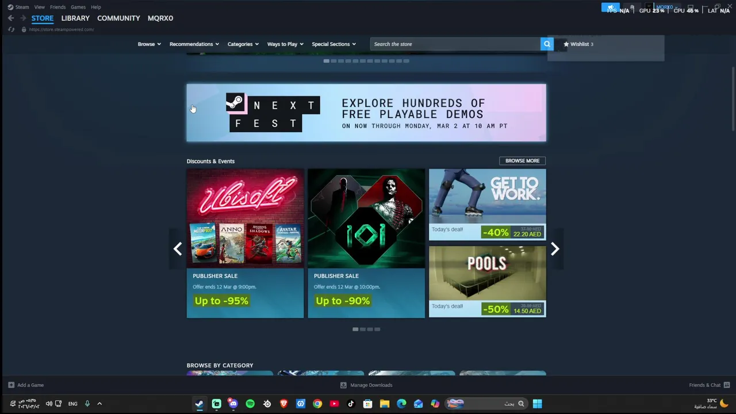Click the taskbar microphone icon
The height and width of the screenshot is (414, 736).
87,404
